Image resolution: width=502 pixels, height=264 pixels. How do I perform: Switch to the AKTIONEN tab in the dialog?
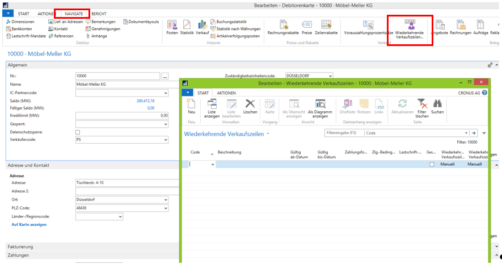(x=226, y=93)
